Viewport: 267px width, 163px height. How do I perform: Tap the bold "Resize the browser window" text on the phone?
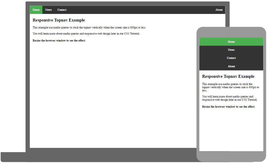pos(228,107)
